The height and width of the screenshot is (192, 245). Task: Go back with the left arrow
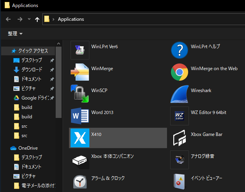click(8, 19)
